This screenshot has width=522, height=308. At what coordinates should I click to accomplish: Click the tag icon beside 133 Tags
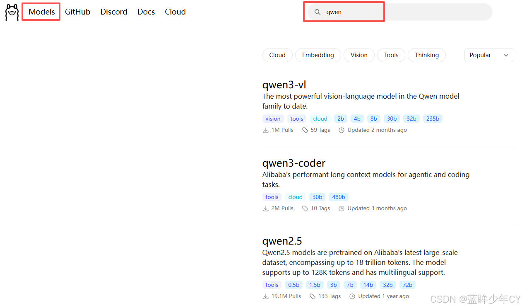[x=313, y=296]
